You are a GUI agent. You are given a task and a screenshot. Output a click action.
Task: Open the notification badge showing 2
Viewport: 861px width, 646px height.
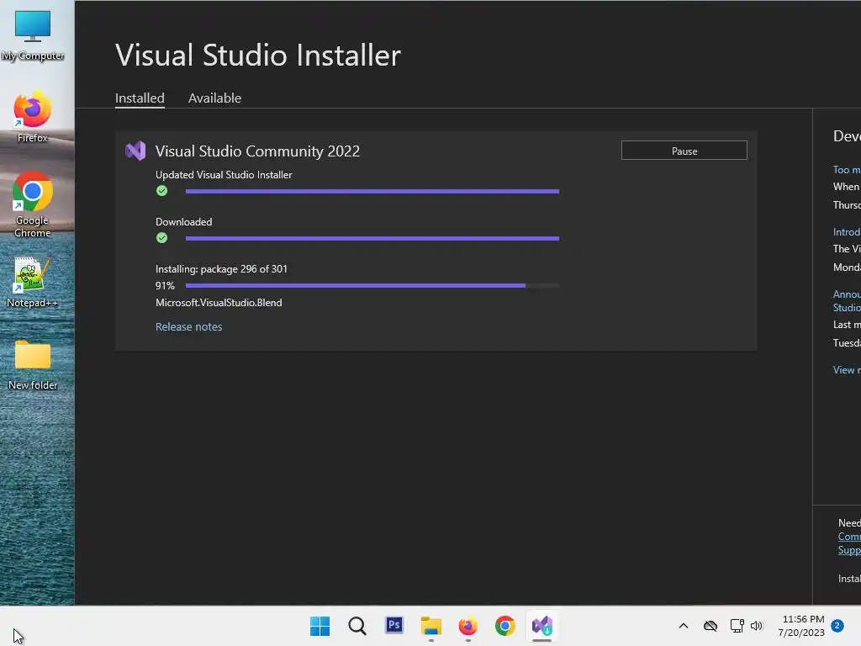point(837,626)
